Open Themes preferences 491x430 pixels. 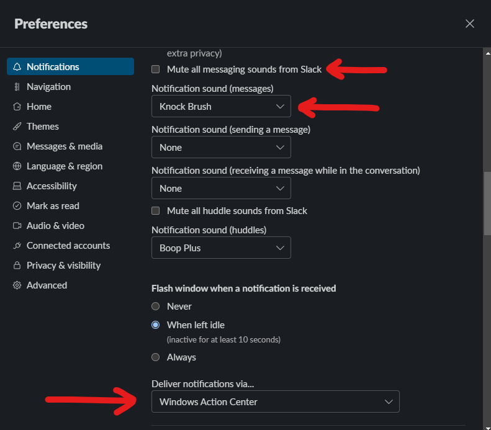point(71,127)
